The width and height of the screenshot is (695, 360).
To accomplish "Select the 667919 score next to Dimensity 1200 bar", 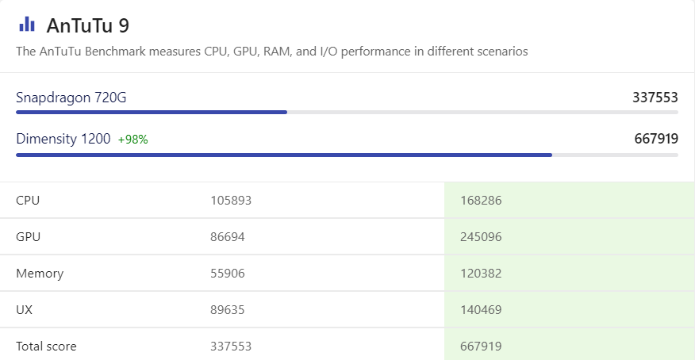I will [x=656, y=139].
